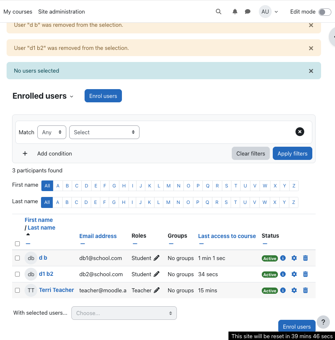Sort by First name header
Viewport: 335px width, 340px height.
click(x=39, y=220)
